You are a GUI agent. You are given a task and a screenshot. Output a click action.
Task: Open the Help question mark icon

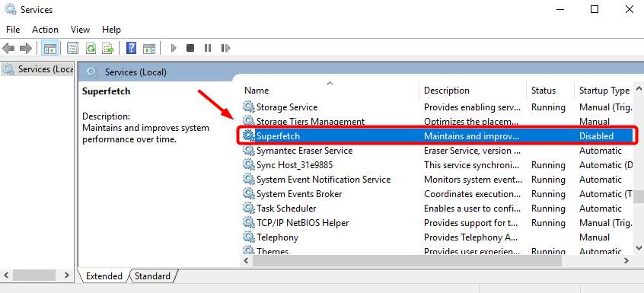(131, 49)
